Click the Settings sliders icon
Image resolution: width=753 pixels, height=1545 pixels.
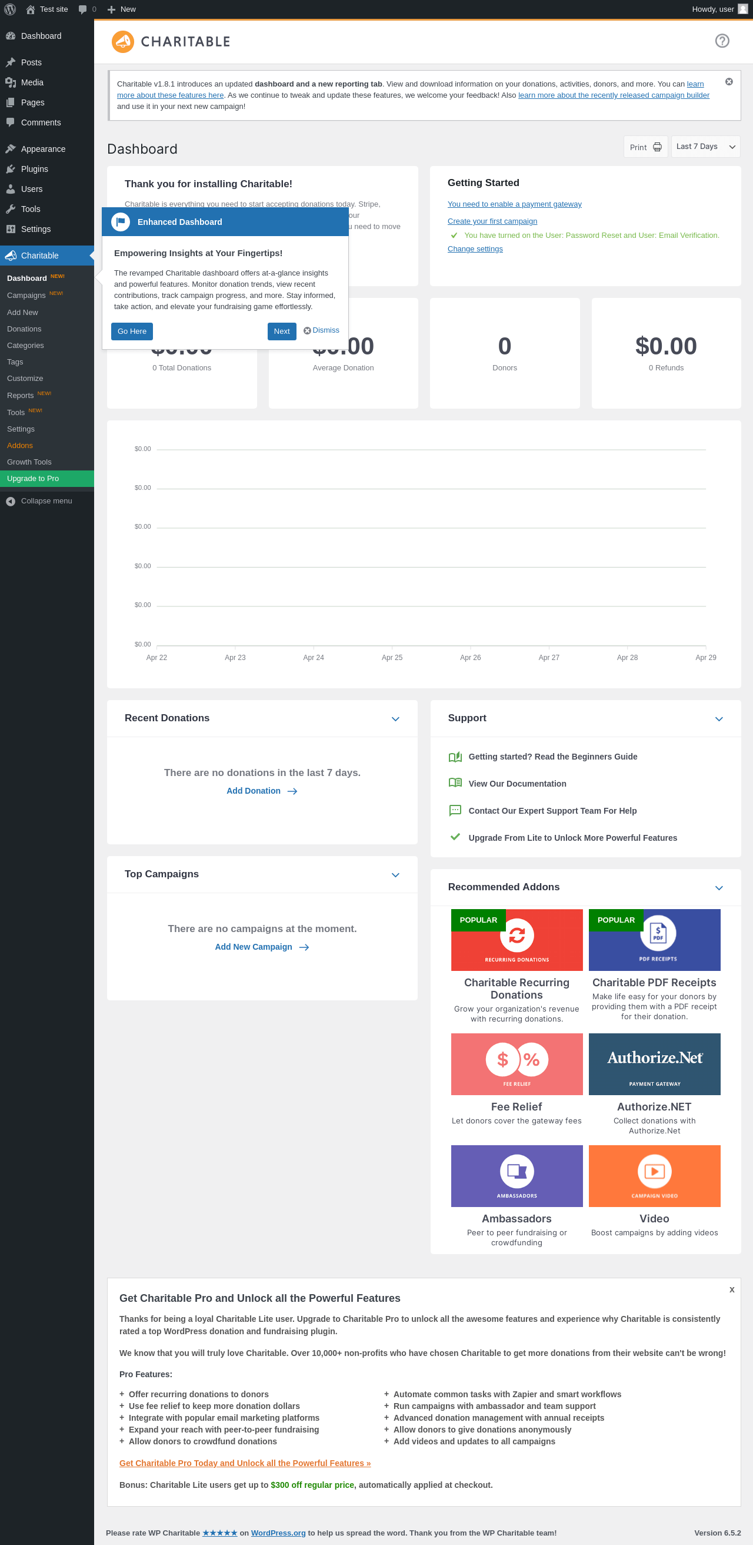point(10,229)
